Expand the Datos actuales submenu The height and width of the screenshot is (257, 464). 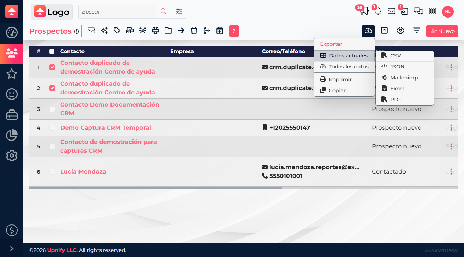point(344,56)
